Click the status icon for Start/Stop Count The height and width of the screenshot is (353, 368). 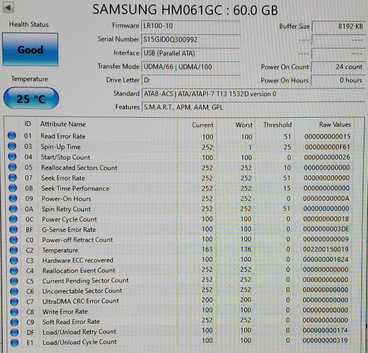click(x=12, y=156)
